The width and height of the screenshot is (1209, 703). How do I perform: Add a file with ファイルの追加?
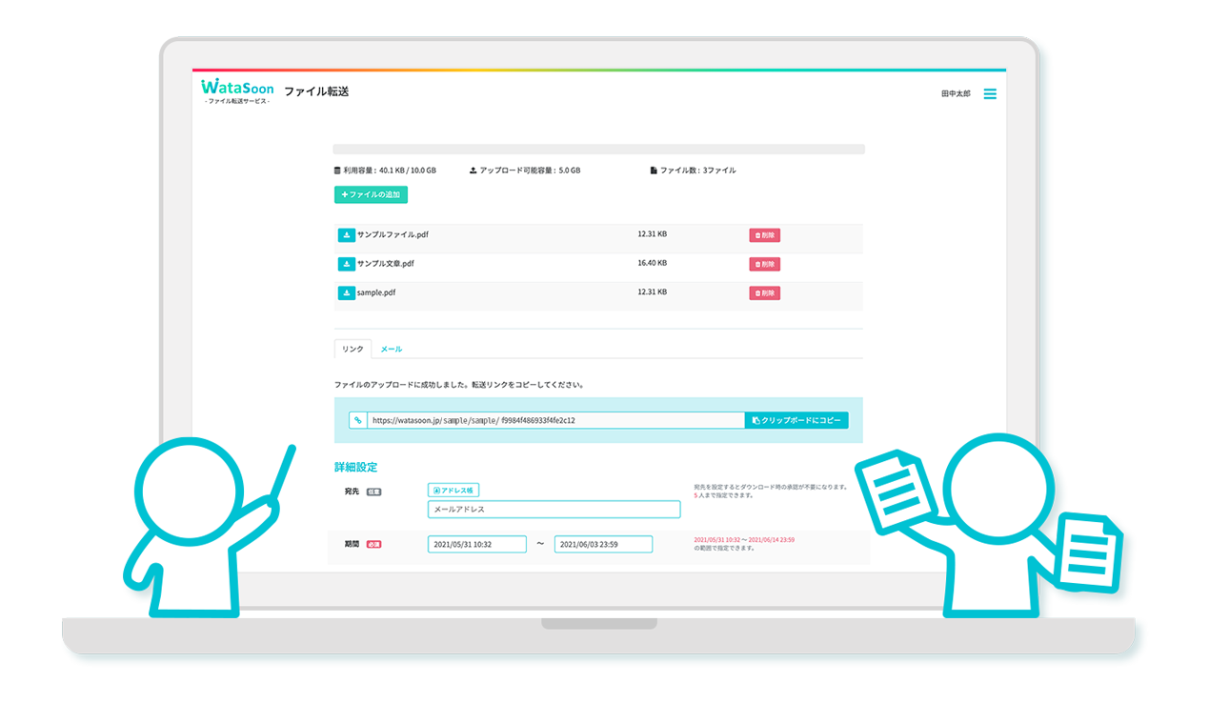pos(371,194)
